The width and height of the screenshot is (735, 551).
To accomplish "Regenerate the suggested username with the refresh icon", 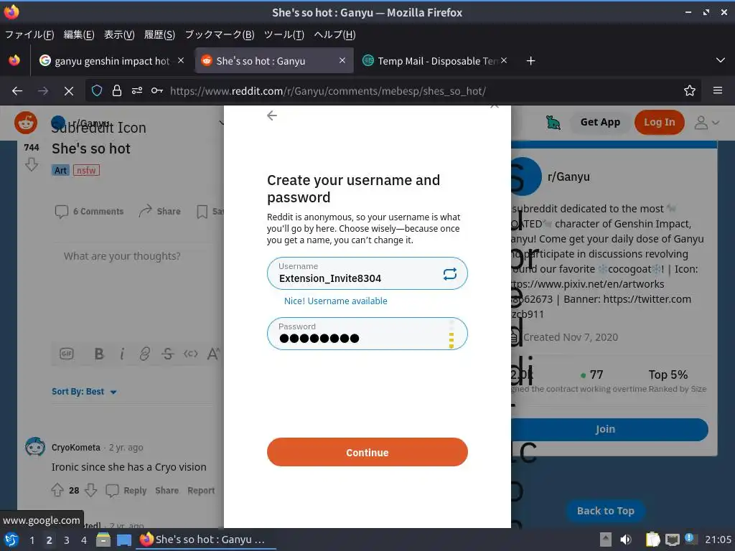I will pyautogui.click(x=449, y=273).
